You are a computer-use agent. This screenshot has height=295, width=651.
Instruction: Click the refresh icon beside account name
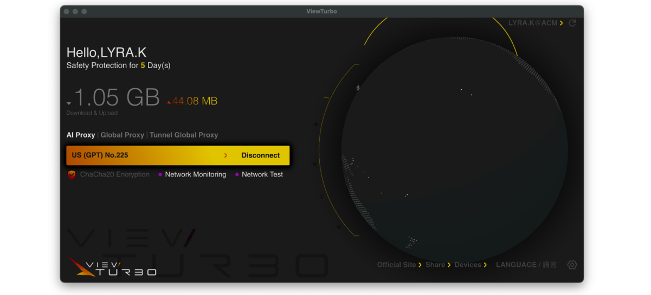coord(572,23)
